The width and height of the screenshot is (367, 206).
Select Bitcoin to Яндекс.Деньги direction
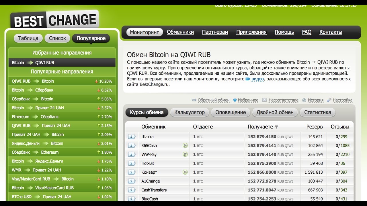(x=62, y=161)
